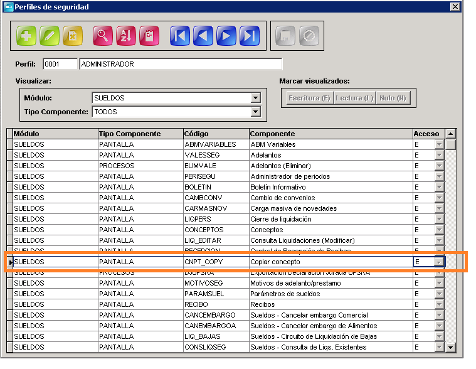
Task: Click the yellow delete-document icon
Action: coord(73,36)
